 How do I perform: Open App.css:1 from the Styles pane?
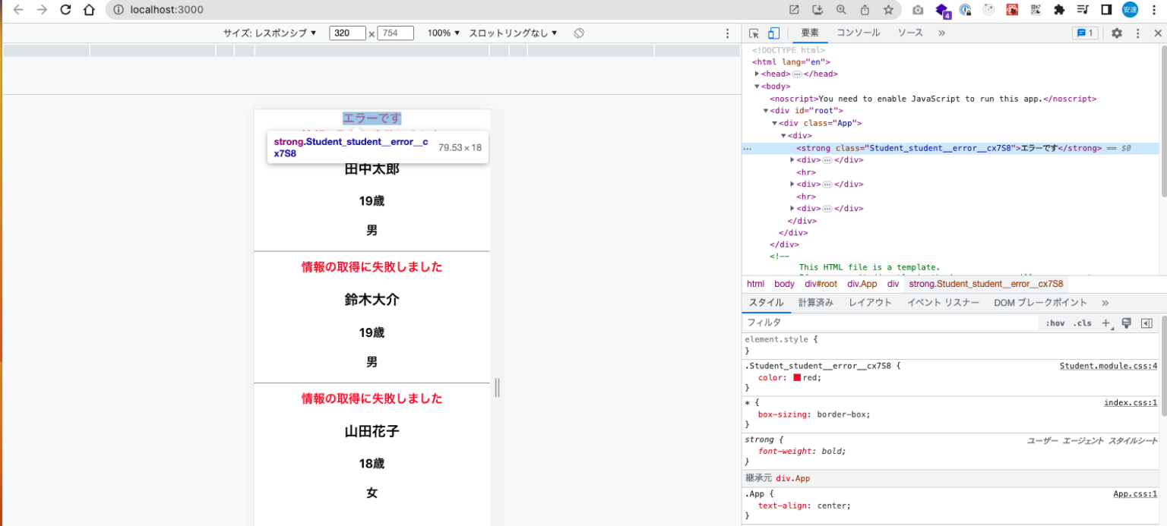(1135, 493)
